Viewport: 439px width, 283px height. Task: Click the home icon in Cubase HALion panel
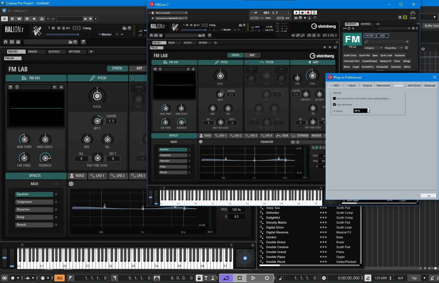coord(5,42)
